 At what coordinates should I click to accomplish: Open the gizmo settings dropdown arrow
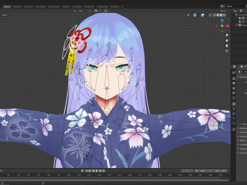[x=198, y=15]
